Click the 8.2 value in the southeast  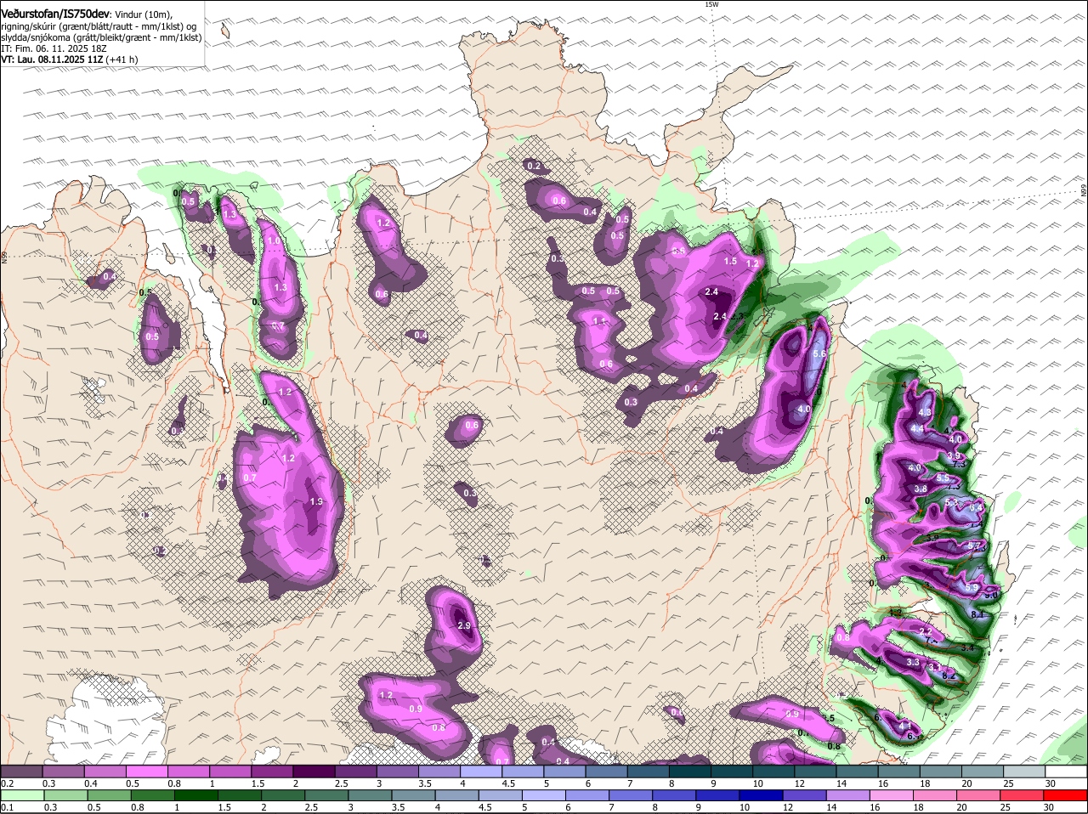point(949,676)
